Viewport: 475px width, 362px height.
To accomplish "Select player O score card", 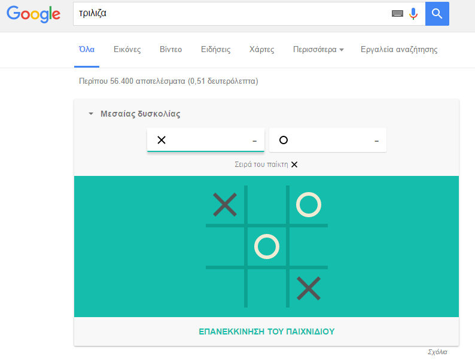I will pos(328,140).
